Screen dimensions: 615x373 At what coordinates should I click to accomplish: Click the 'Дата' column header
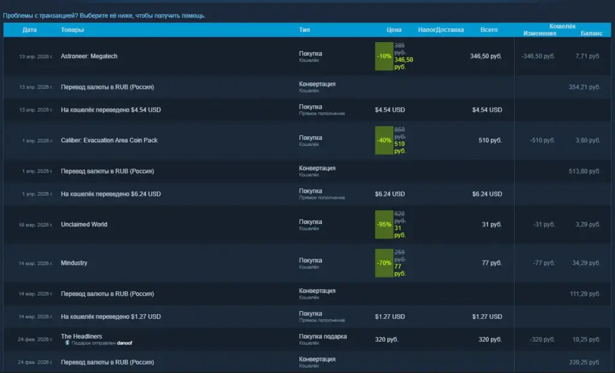(29, 30)
